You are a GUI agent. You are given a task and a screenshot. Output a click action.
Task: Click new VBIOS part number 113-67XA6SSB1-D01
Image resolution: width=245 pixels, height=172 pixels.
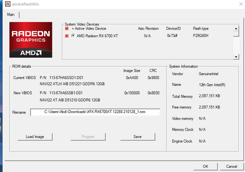point(66,93)
